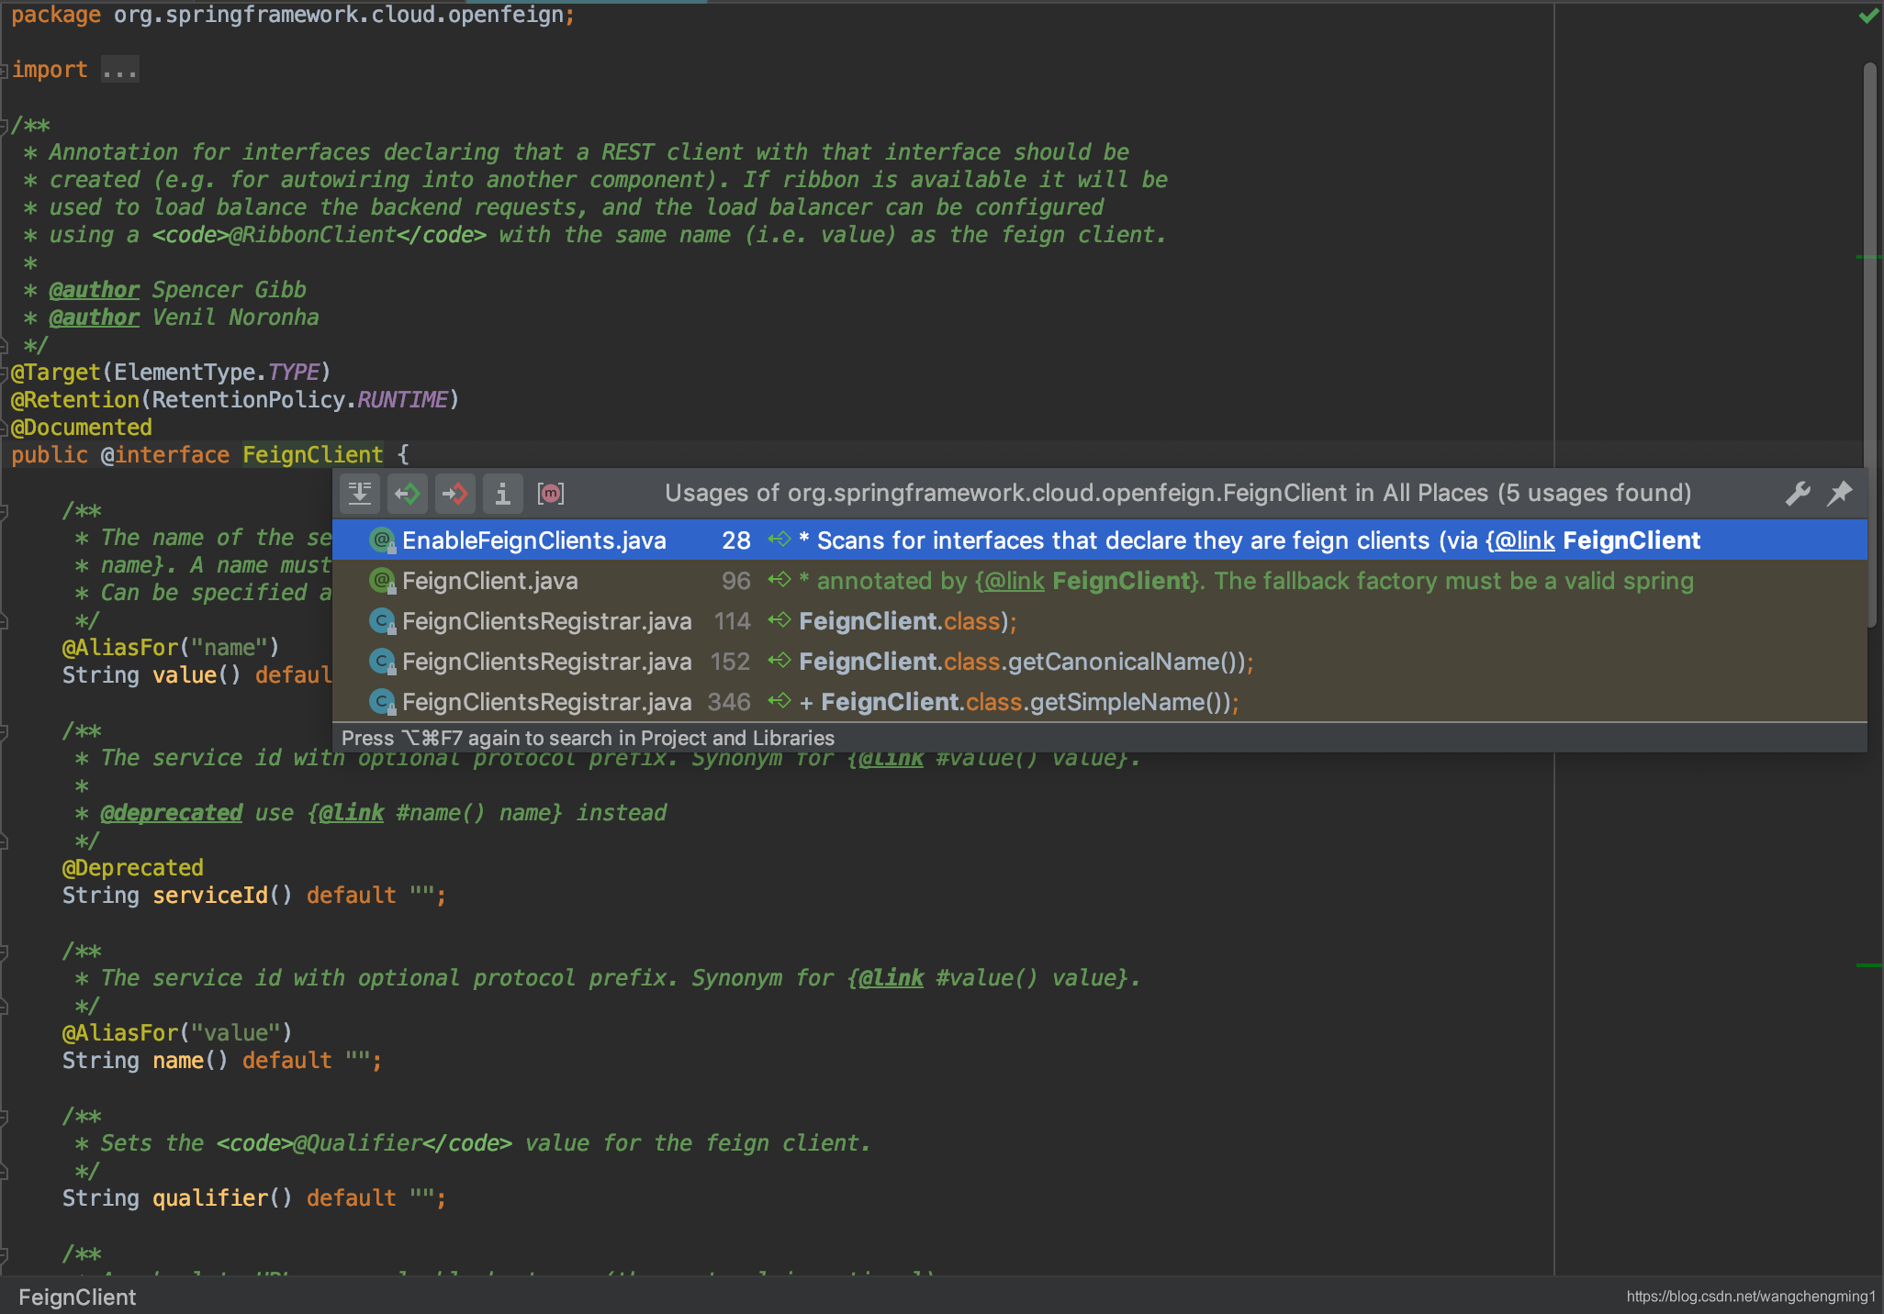Select the EnableFeignClients.java line 28 usage

point(533,540)
